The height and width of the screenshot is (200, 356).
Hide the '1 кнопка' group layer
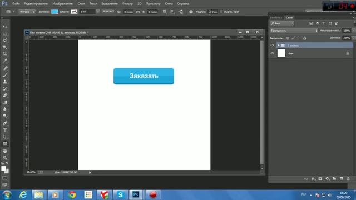pos(272,45)
